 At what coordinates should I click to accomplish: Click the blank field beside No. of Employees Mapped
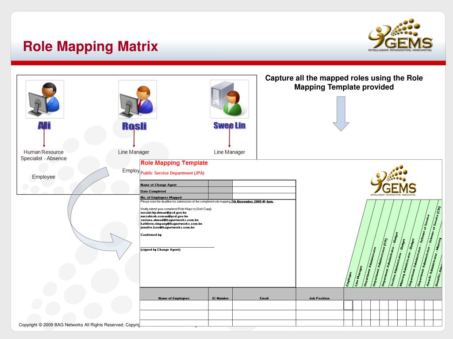coord(264,196)
